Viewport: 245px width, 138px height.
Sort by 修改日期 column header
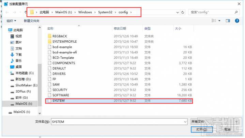[x=120, y=28]
